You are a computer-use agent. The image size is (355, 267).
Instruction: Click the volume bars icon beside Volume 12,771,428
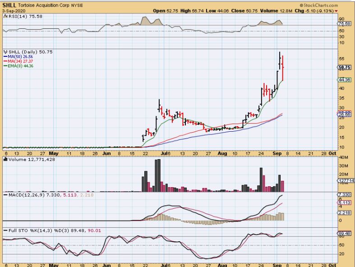(x=5, y=159)
